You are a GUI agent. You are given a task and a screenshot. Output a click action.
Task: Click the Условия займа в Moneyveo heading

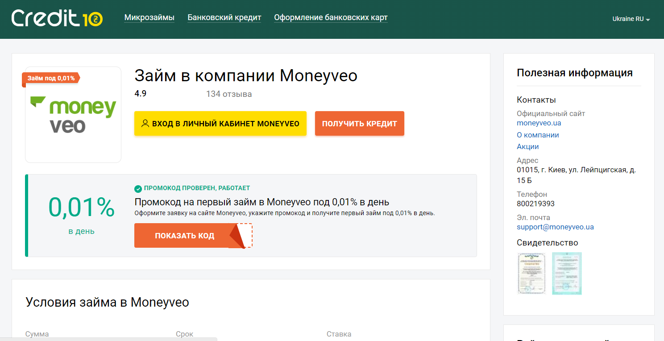tap(108, 302)
